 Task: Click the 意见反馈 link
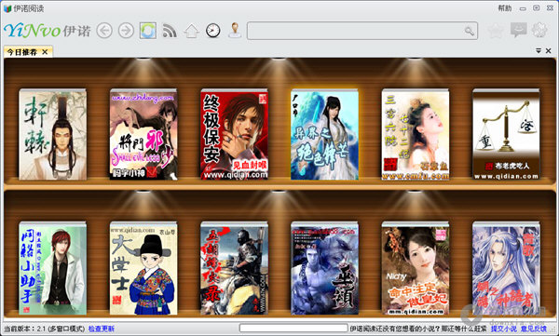coord(534,329)
